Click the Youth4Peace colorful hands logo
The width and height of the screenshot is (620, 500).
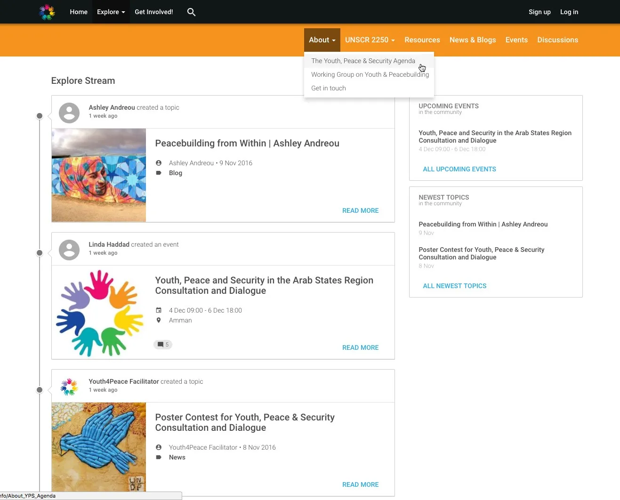tap(47, 12)
